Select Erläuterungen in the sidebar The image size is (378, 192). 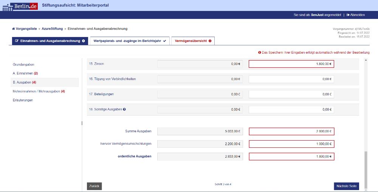click(x=23, y=100)
